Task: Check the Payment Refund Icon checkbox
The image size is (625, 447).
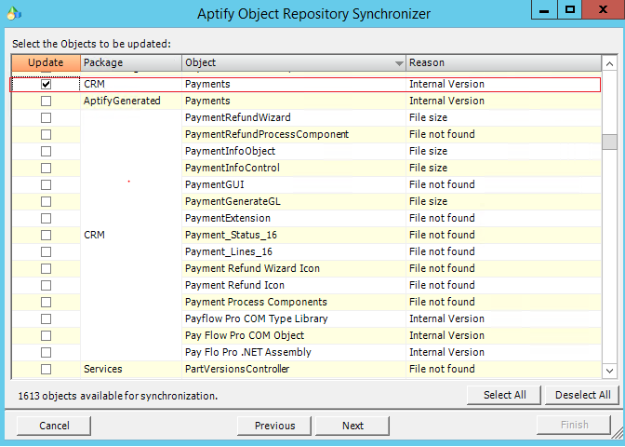Action: pyautogui.click(x=46, y=285)
